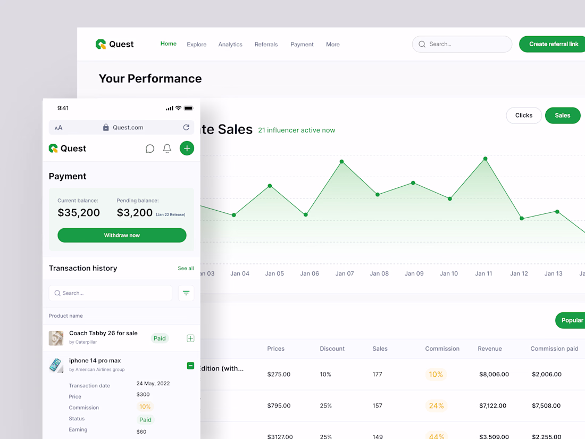Image resolution: width=585 pixels, height=439 pixels.
Task: Click the Quest logo in mobile view
Action: pyautogui.click(x=68, y=148)
